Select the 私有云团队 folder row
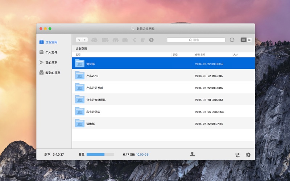The width and height of the screenshot is (290, 181). click(x=163, y=111)
